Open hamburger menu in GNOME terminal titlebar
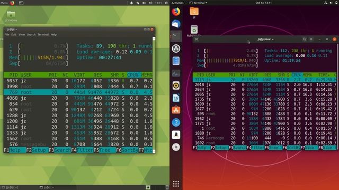The width and height of the screenshot is (339, 190). [x=311, y=39]
